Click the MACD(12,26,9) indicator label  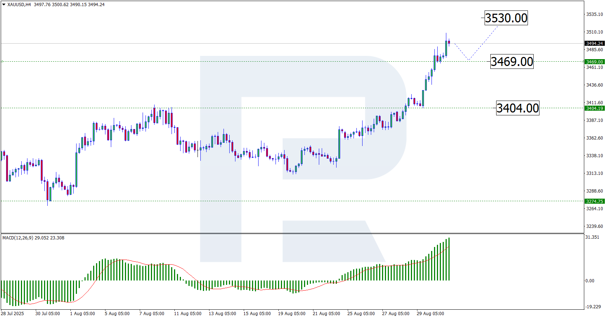pos(18,238)
